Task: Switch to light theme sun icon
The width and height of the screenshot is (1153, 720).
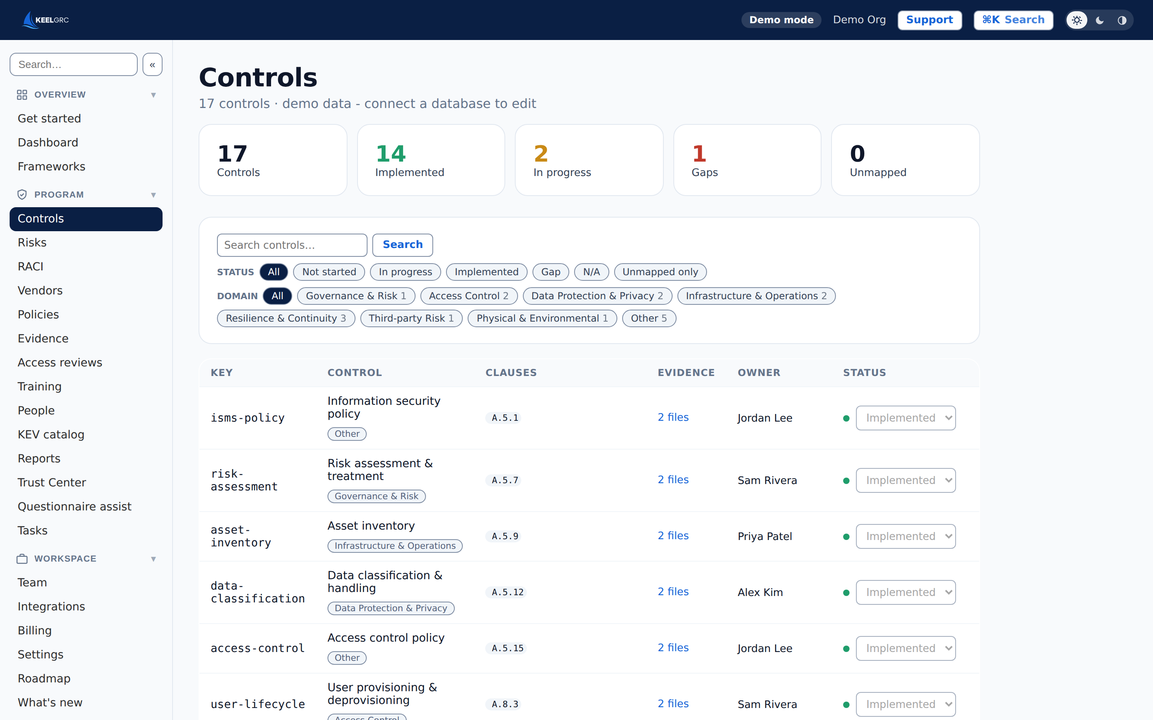Action: point(1077,20)
